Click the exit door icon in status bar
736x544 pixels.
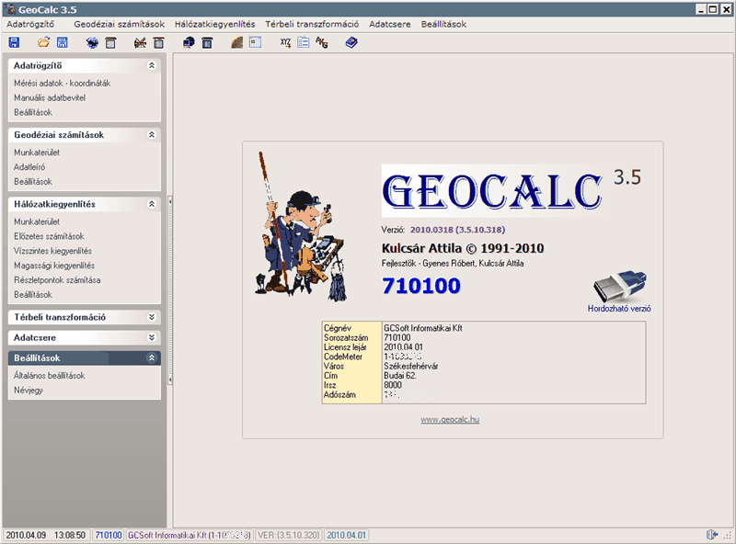pos(711,535)
